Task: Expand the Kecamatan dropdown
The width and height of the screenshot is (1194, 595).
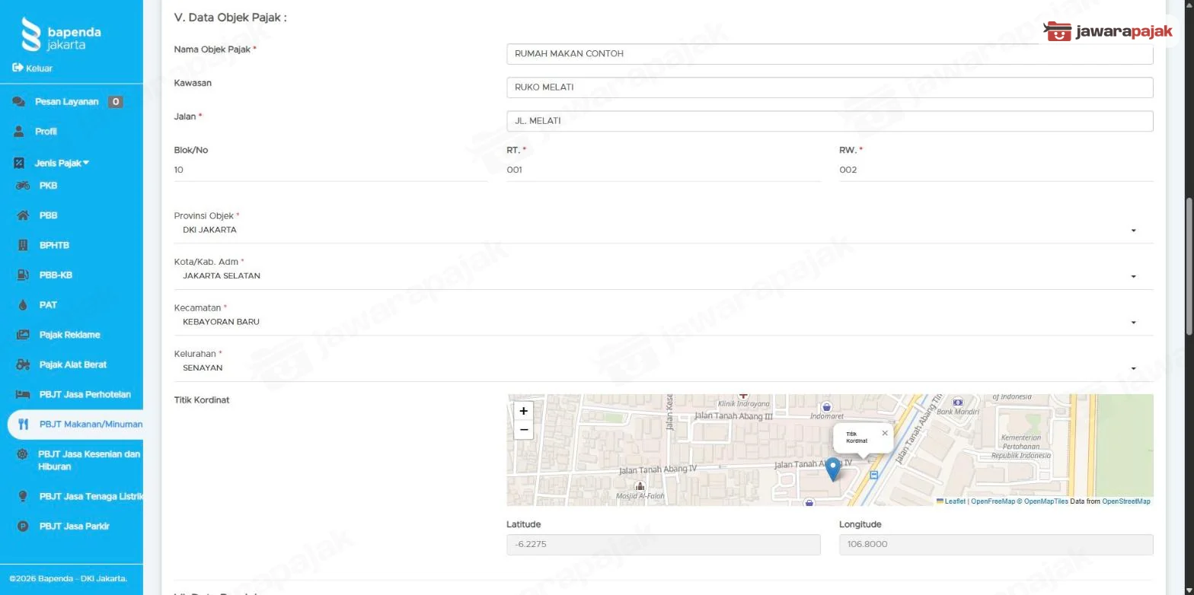Action: pyautogui.click(x=663, y=322)
